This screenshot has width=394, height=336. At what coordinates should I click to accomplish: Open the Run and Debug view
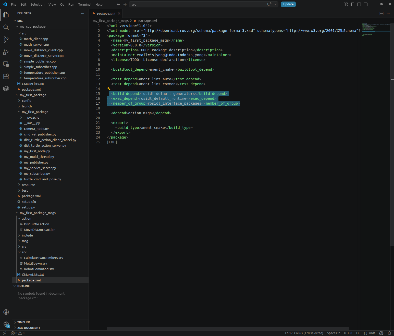(x=6, y=52)
